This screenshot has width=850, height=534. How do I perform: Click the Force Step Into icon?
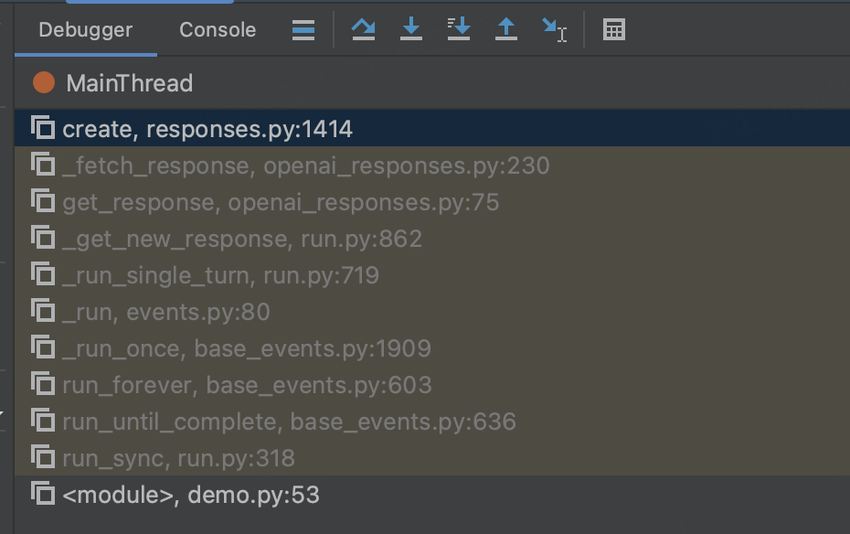pos(458,28)
